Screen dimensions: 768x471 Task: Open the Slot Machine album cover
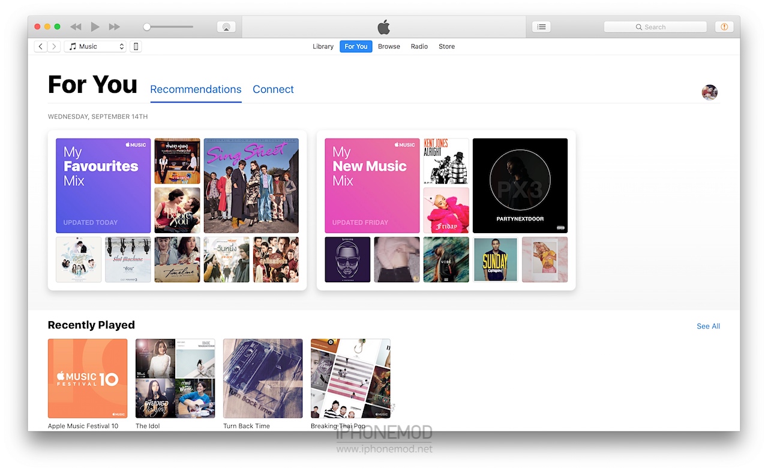[128, 259]
